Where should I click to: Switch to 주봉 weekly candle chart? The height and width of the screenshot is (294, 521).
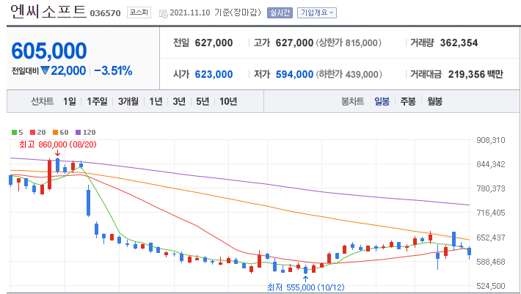click(x=408, y=101)
